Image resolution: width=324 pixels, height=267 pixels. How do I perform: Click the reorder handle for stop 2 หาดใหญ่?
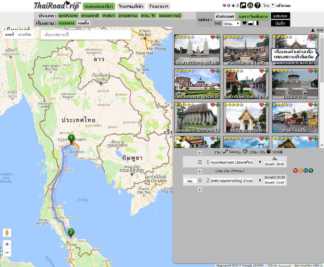point(200,180)
